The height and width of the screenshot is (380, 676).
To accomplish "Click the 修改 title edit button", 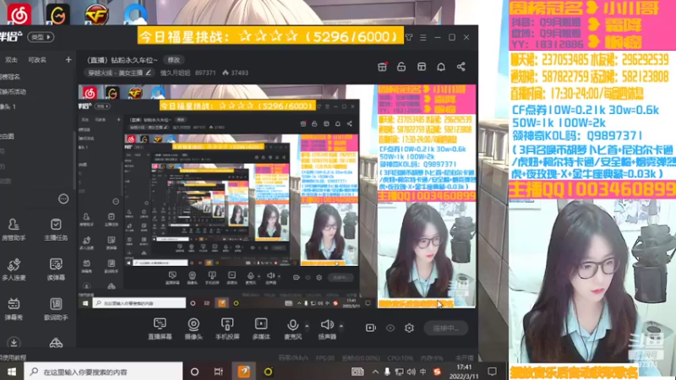I will click(x=174, y=60).
